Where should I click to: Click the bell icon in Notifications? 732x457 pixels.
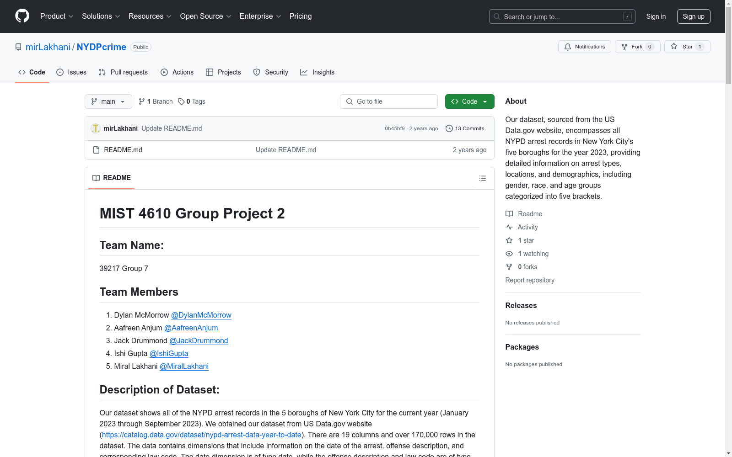tap(568, 47)
